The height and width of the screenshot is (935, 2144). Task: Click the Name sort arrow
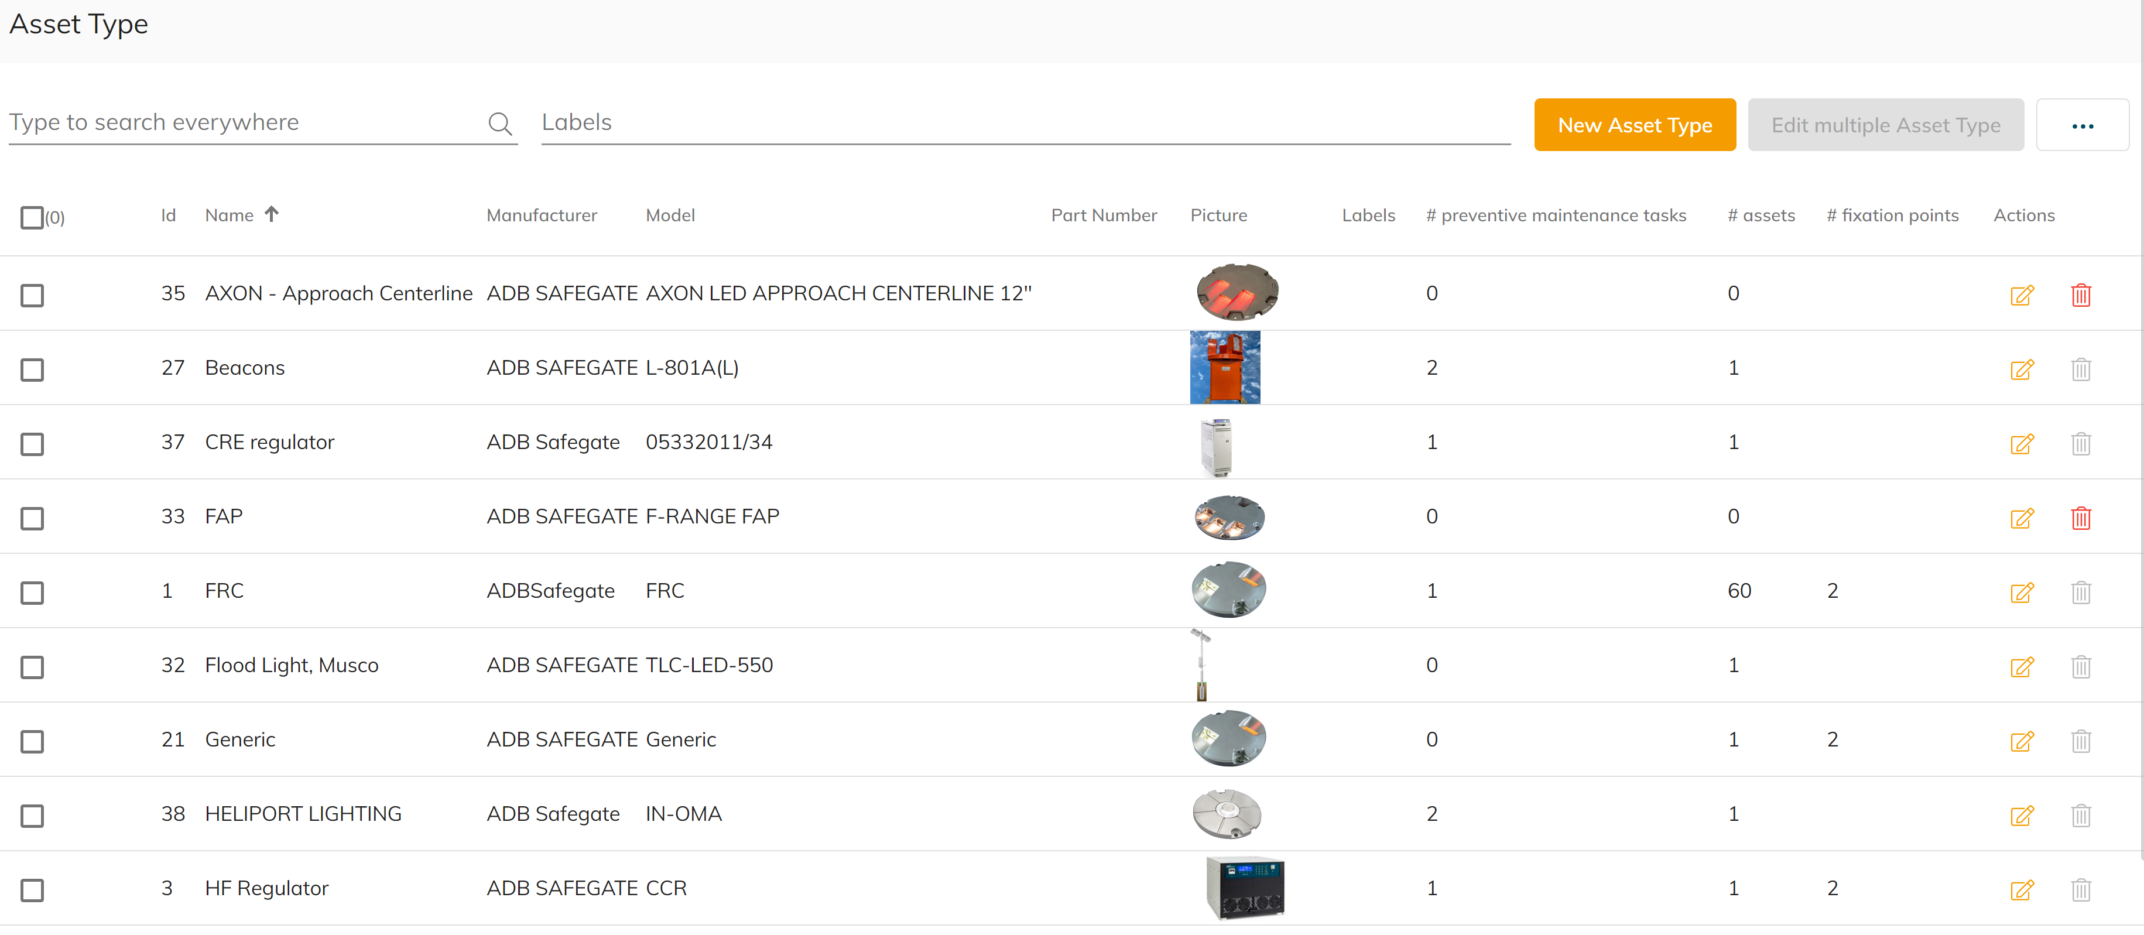click(x=271, y=214)
